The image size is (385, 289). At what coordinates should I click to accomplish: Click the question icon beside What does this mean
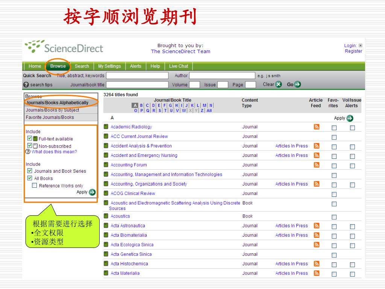(x=28, y=152)
